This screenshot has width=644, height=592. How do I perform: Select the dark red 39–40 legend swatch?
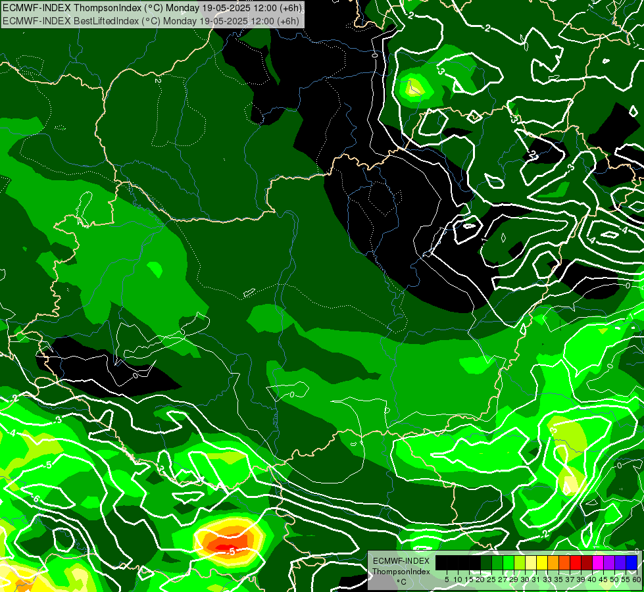pyautogui.click(x=587, y=562)
